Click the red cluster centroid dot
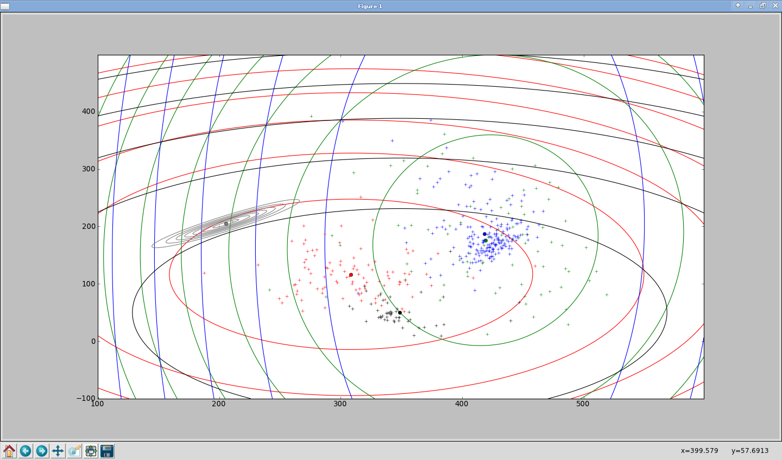782x460 pixels. coord(351,275)
